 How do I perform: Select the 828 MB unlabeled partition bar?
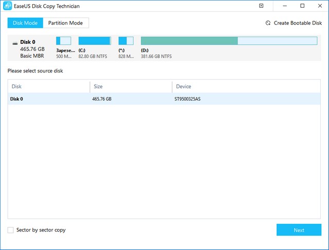click(x=126, y=41)
